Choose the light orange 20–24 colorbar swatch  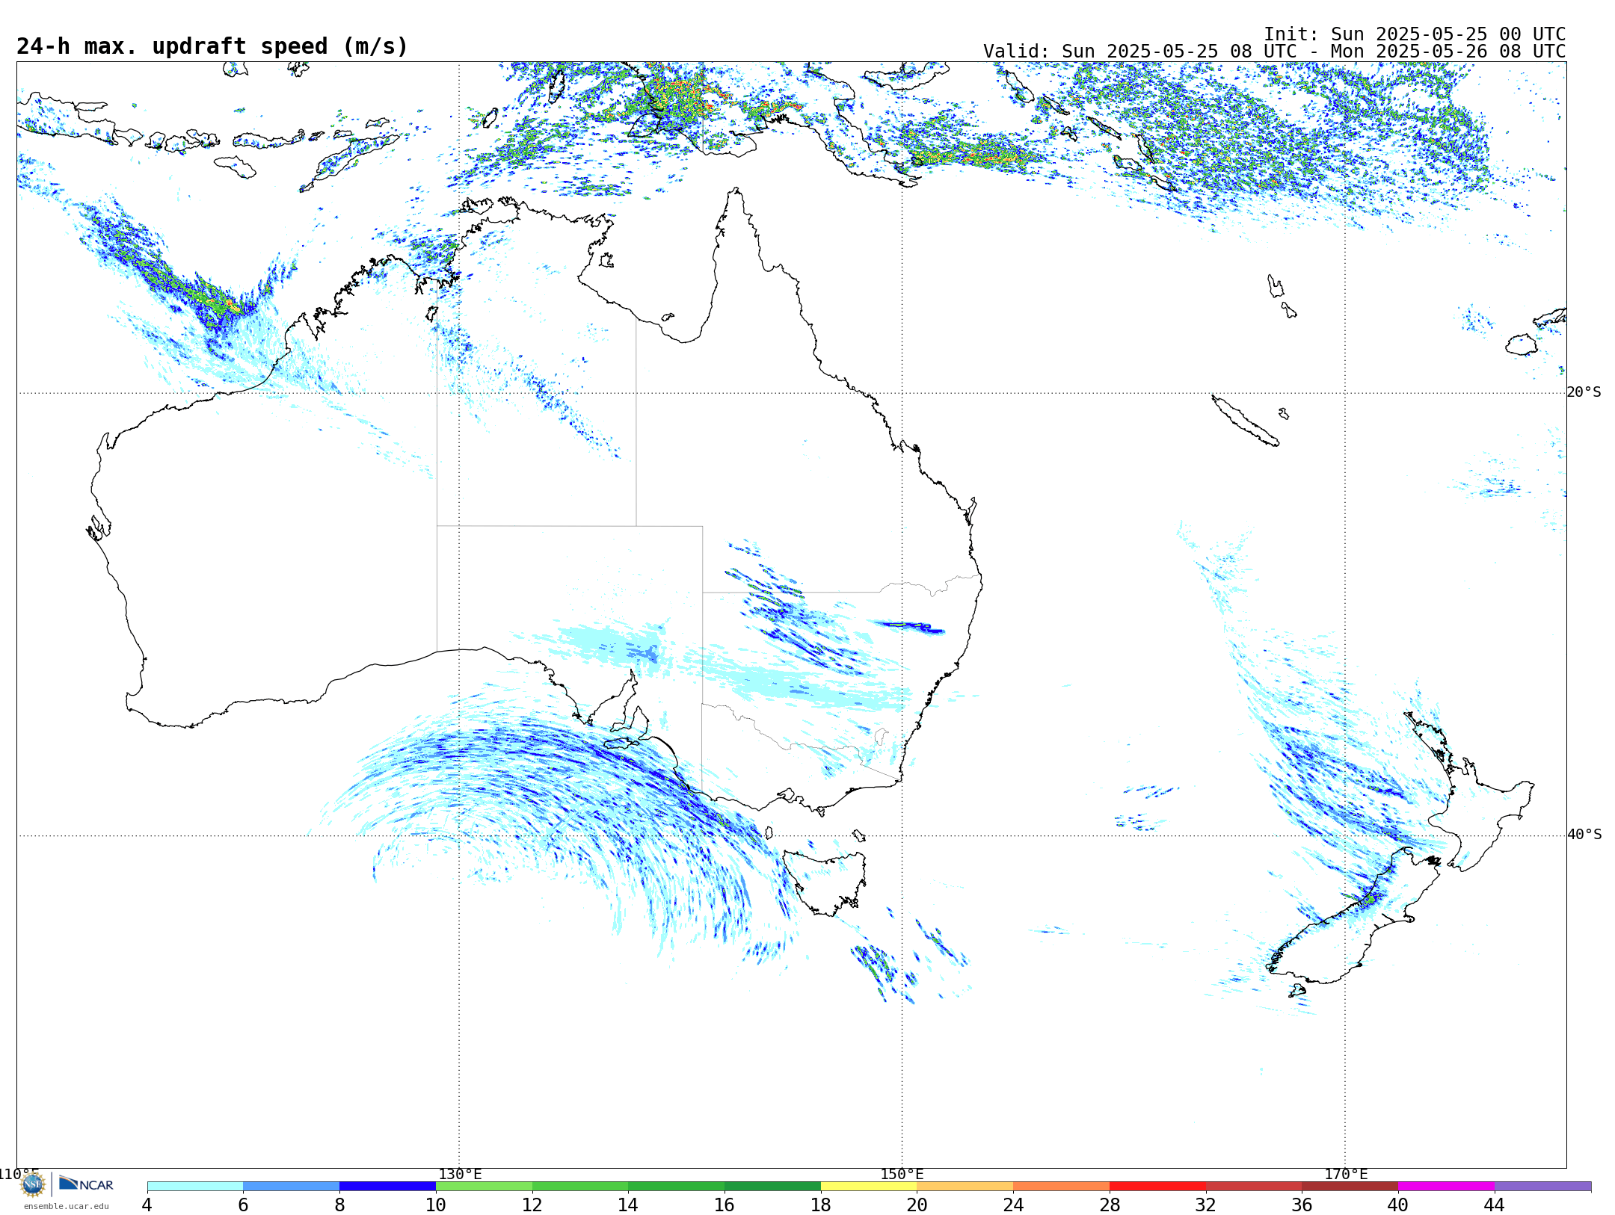tap(965, 1187)
